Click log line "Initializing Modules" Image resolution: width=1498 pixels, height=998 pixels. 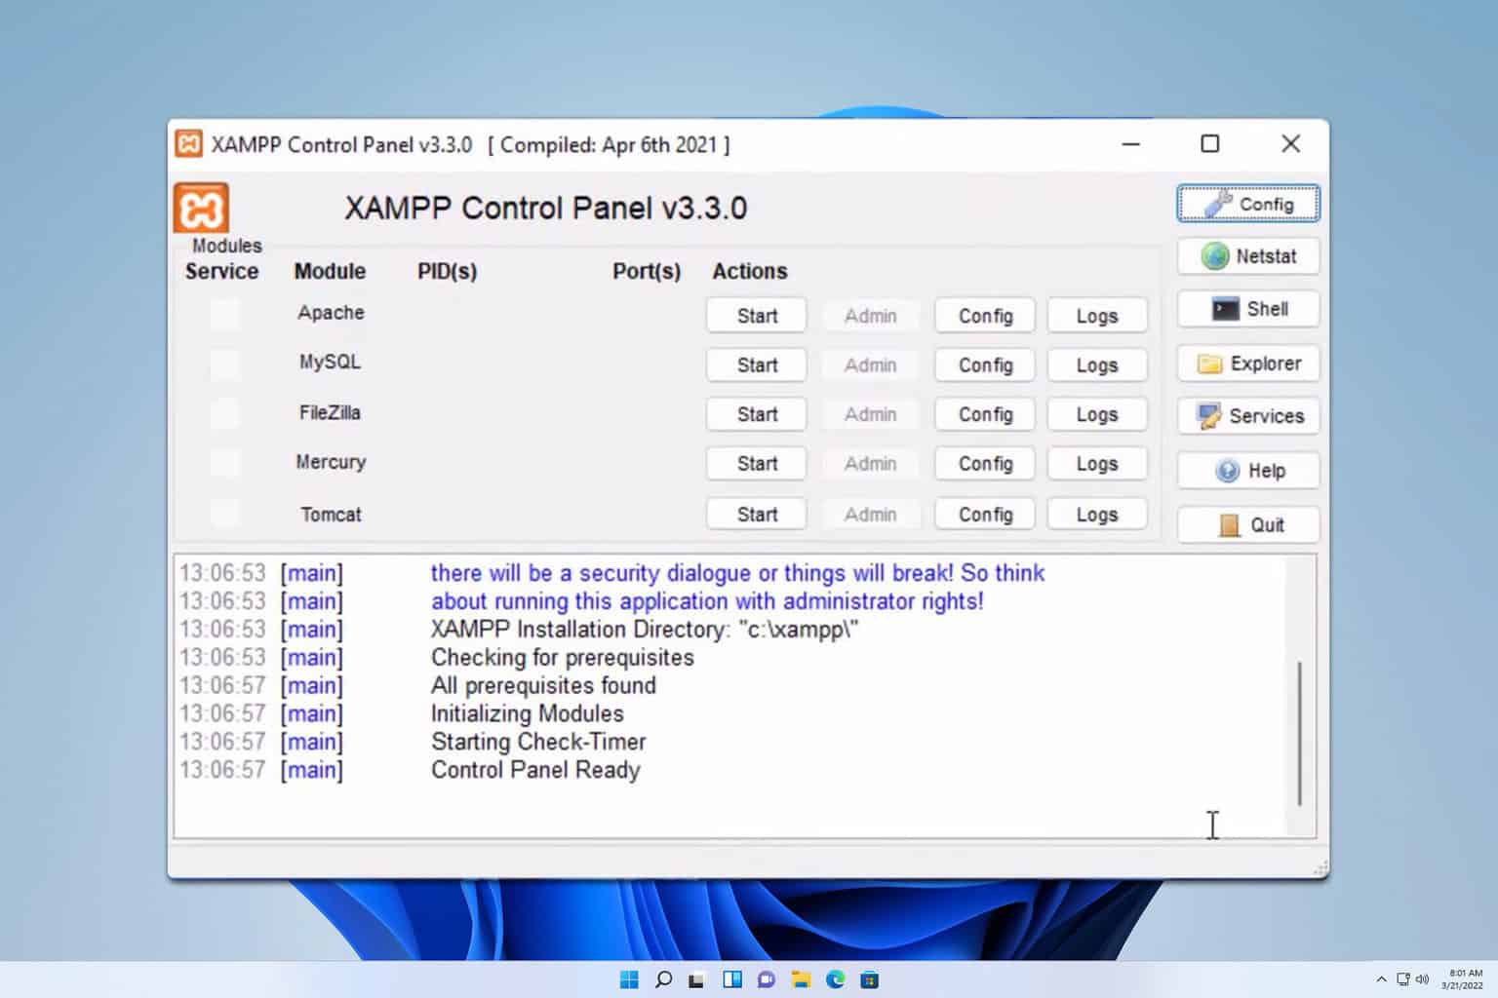527,713
